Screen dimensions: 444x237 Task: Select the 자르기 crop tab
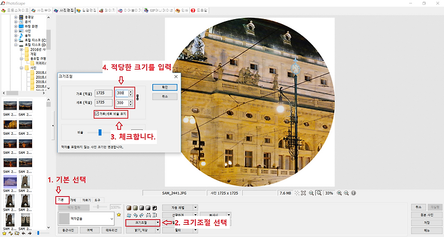coord(87,200)
